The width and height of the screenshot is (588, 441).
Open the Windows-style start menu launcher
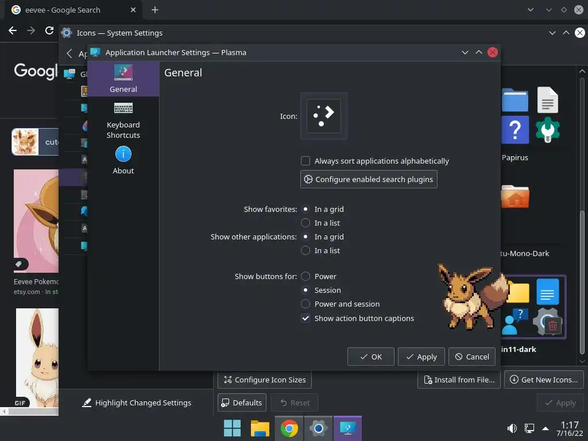(232, 428)
